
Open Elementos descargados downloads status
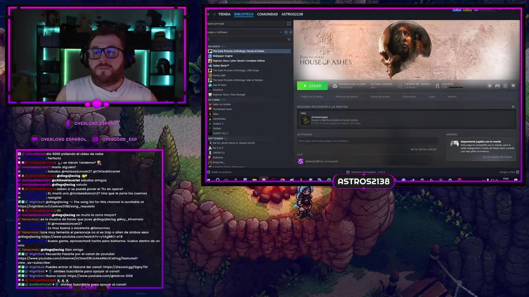tap(366, 172)
